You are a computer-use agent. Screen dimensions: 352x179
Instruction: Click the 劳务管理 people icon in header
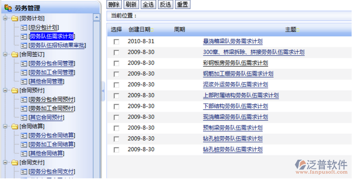coord(8,8)
